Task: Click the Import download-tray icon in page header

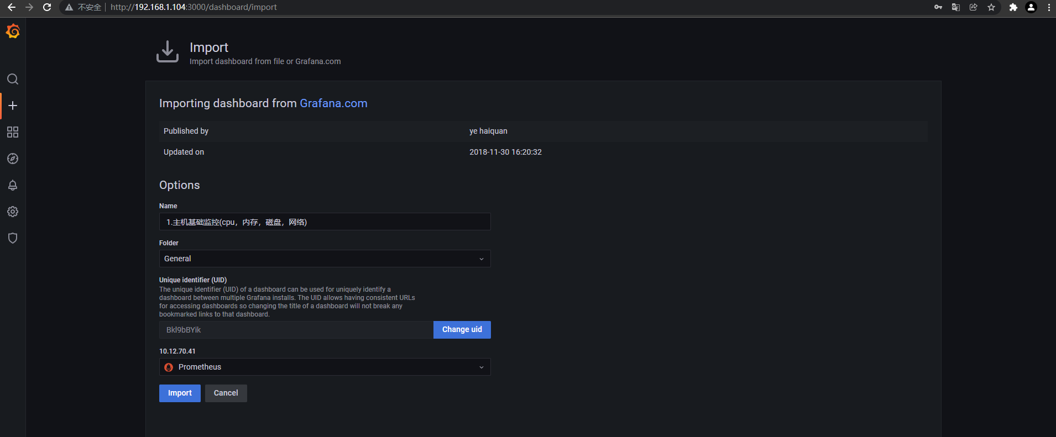Action: (x=168, y=51)
